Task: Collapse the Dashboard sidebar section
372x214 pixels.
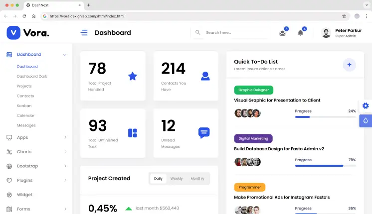Action: (x=65, y=54)
